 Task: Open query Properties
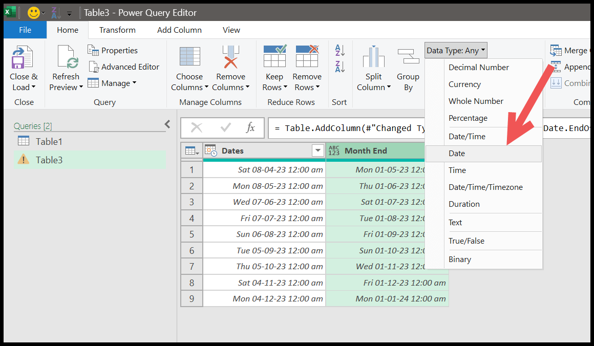point(113,50)
